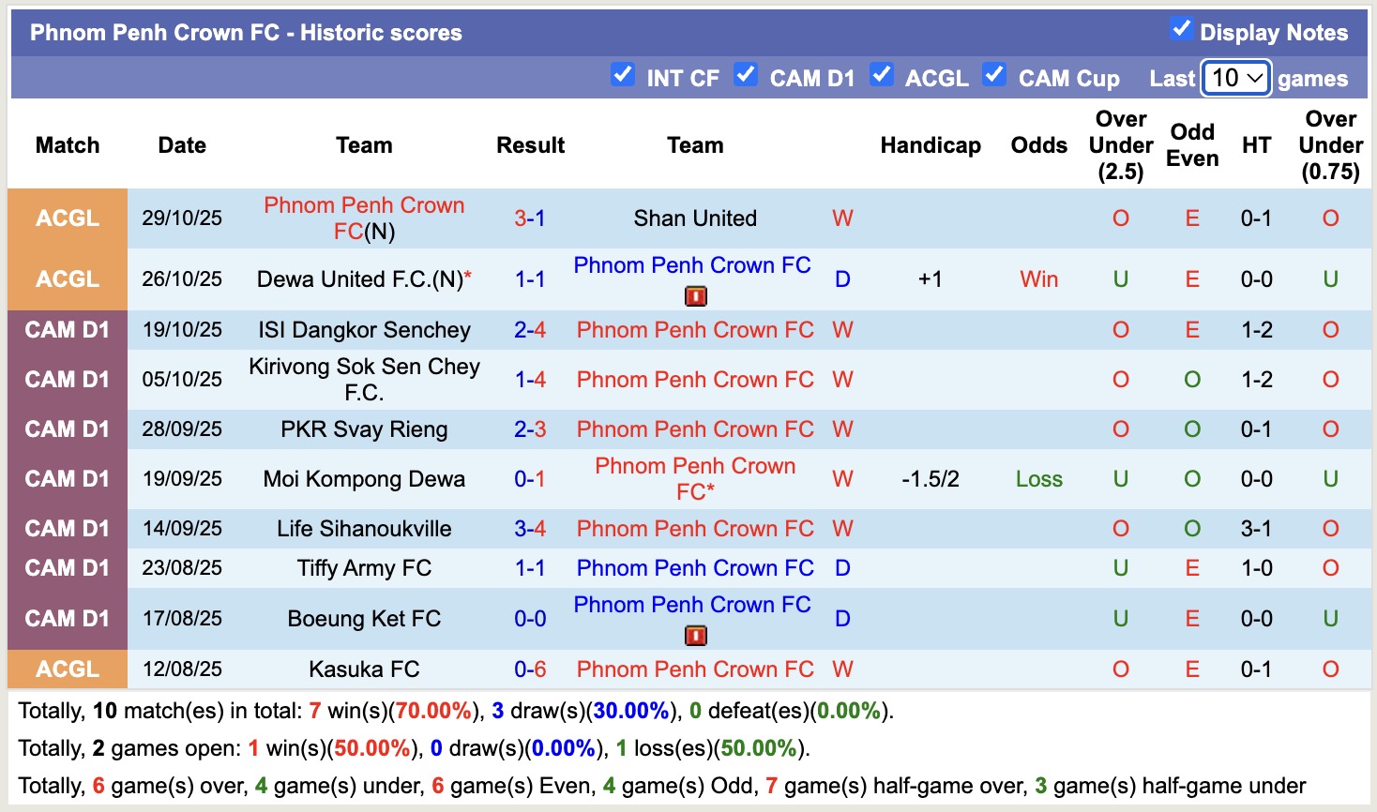The height and width of the screenshot is (812, 1377).
Task: Click the dropdown arrow beside 10
Action: (1257, 79)
